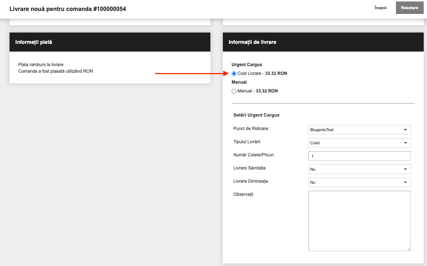Click the 'Observații' label
The width and height of the screenshot is (427, 266).
[x=243, y=194]
